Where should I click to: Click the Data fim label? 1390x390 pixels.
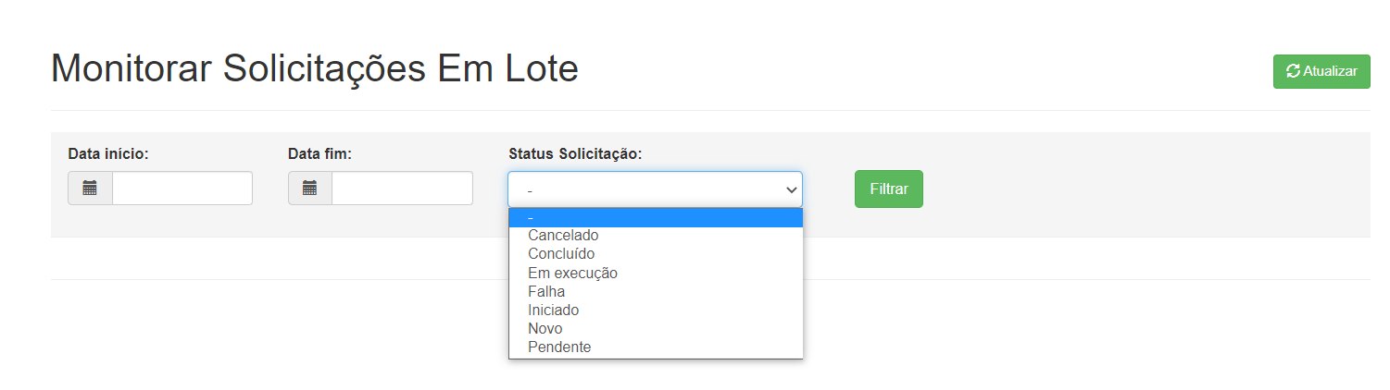[x=319, y=153]
